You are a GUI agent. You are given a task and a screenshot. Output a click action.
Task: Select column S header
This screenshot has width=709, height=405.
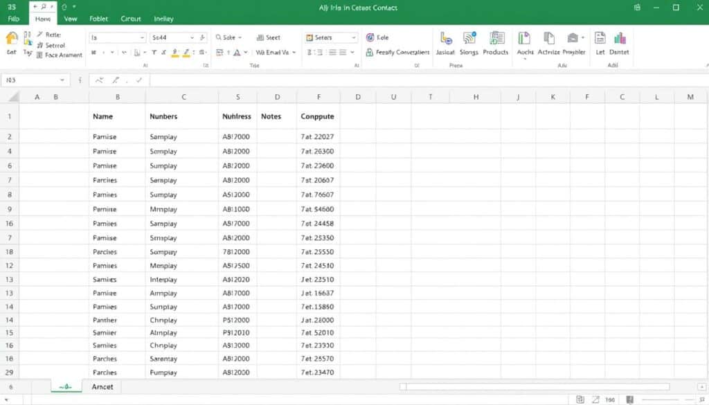click(x=238, y=97)
